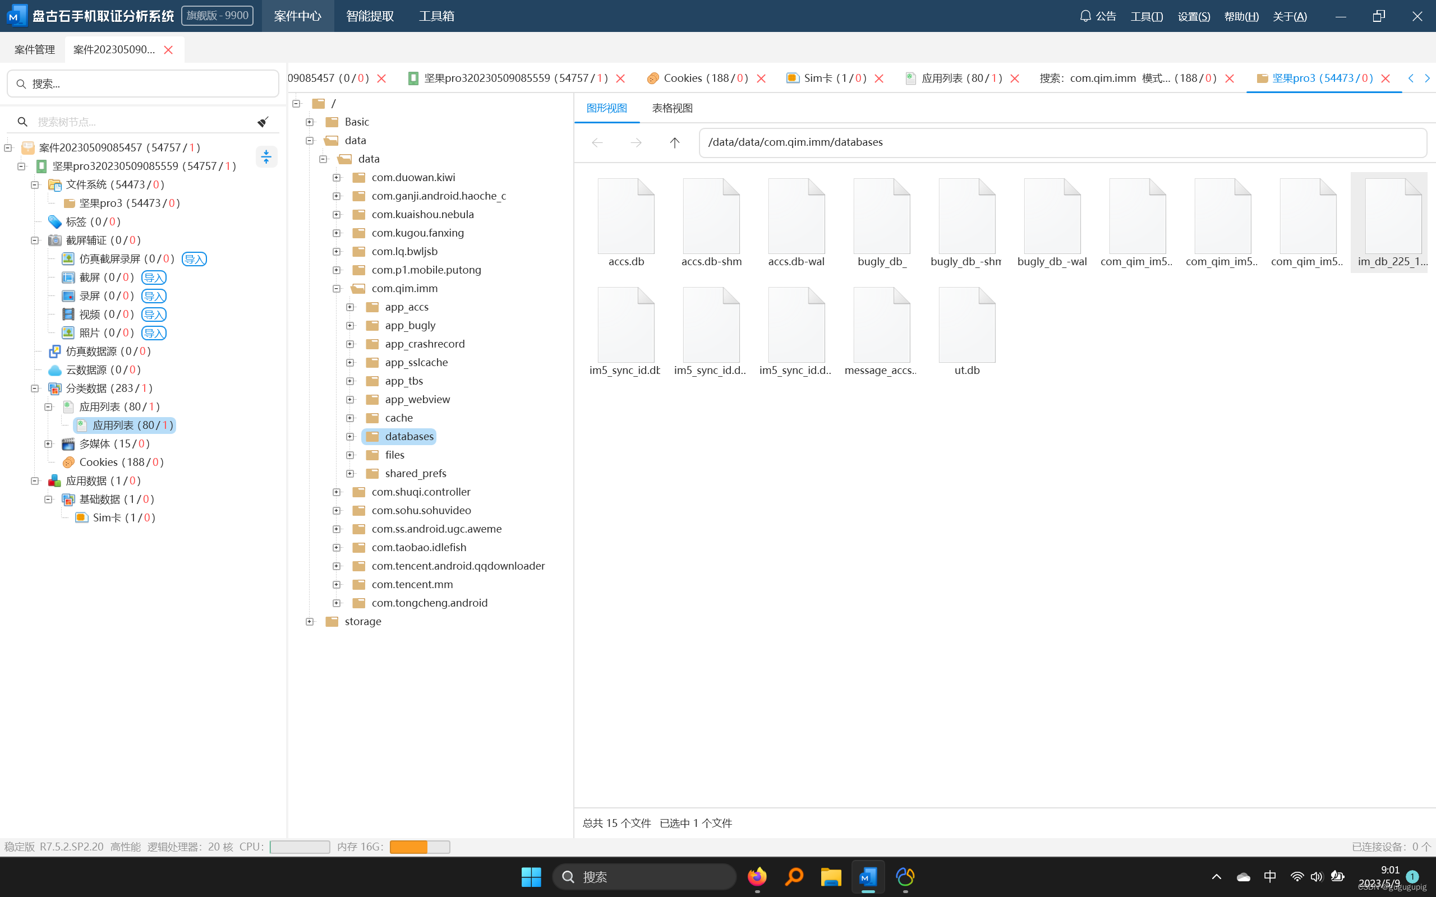Click the back navigation arrow

click(x=597, y=142)
